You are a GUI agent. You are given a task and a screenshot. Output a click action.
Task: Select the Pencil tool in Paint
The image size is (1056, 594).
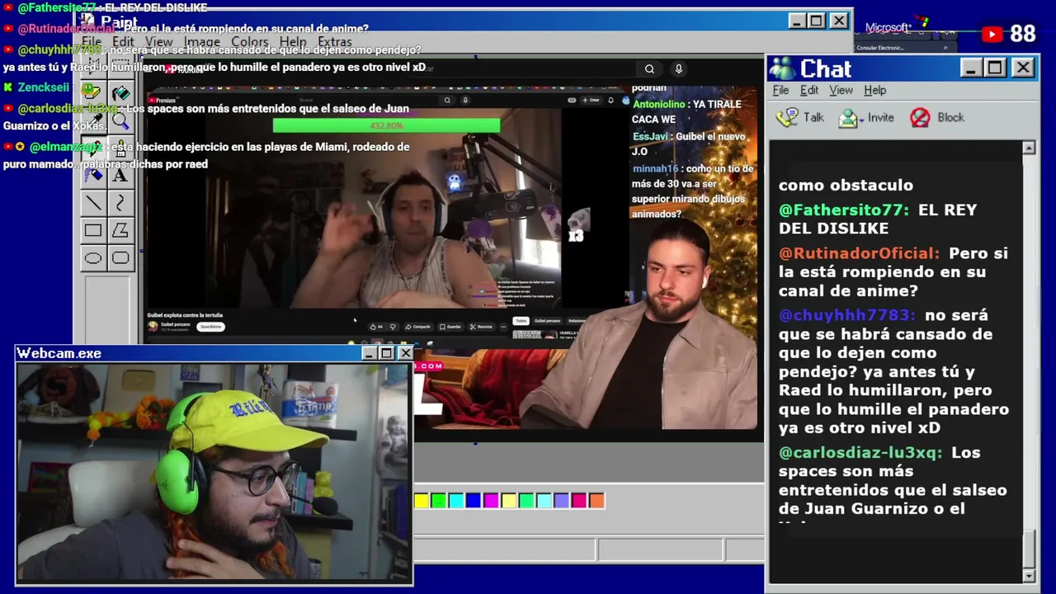click(x=92, y=148)
